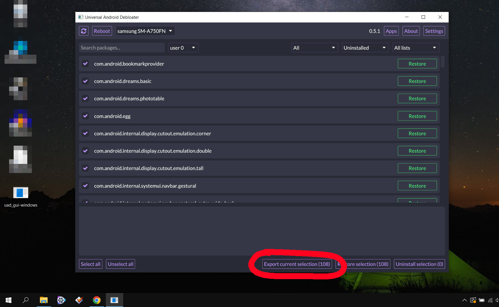499x307 pixels.
Task: Launch Google Chrome from the taskbar
Action: point(97,300)
